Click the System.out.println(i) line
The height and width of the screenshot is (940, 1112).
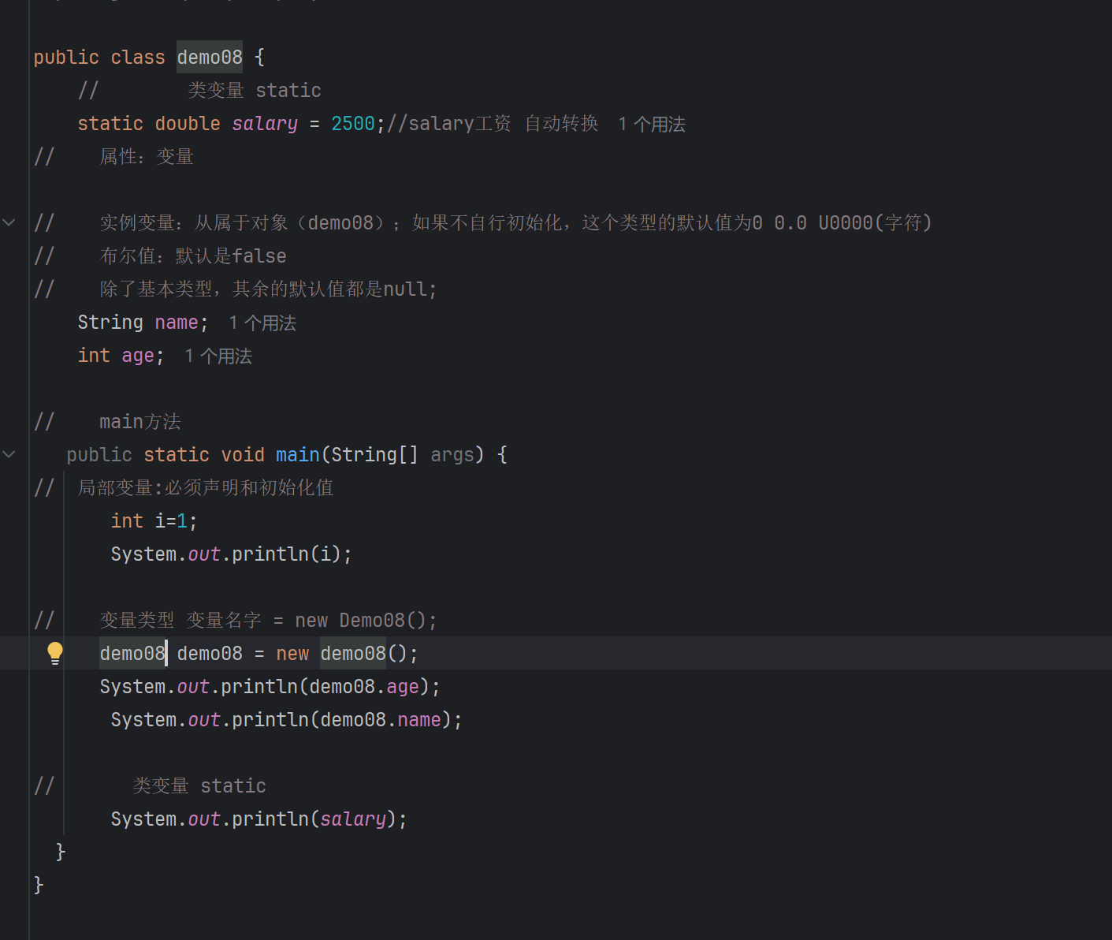231,554
